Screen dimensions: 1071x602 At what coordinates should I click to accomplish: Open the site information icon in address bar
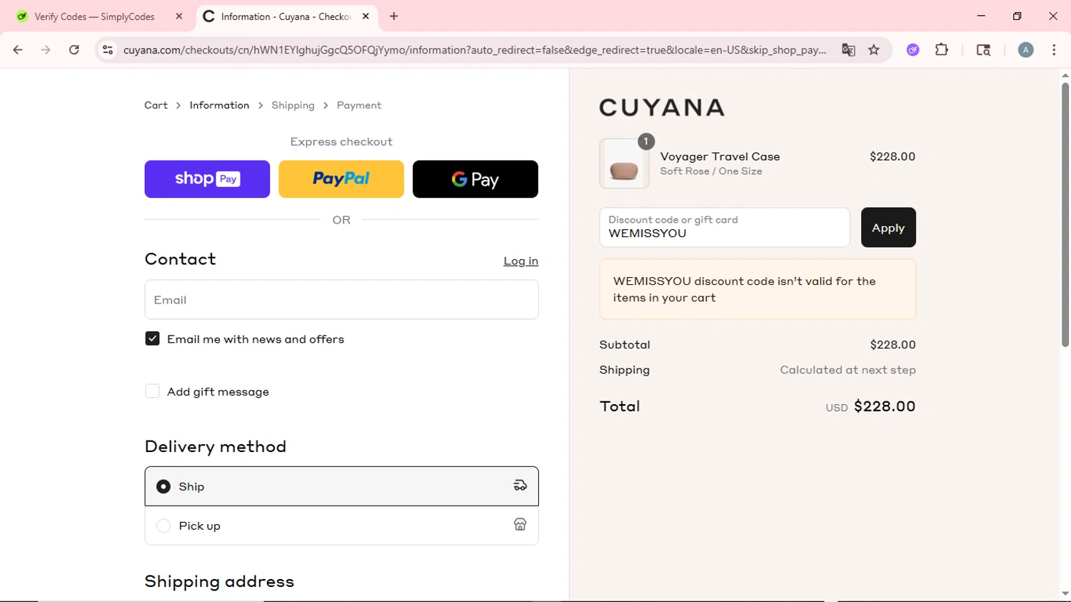click(x=108, y=50)
